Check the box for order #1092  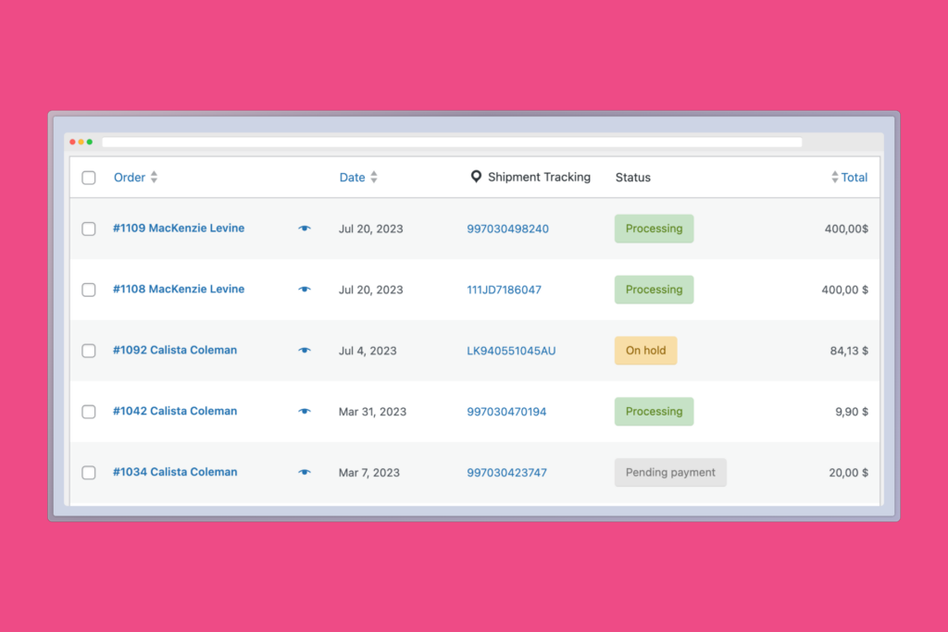(89, 351)
